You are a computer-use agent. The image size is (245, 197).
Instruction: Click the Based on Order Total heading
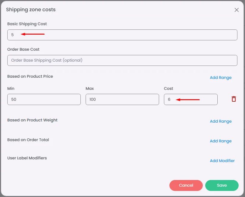(x=28, y=140)
